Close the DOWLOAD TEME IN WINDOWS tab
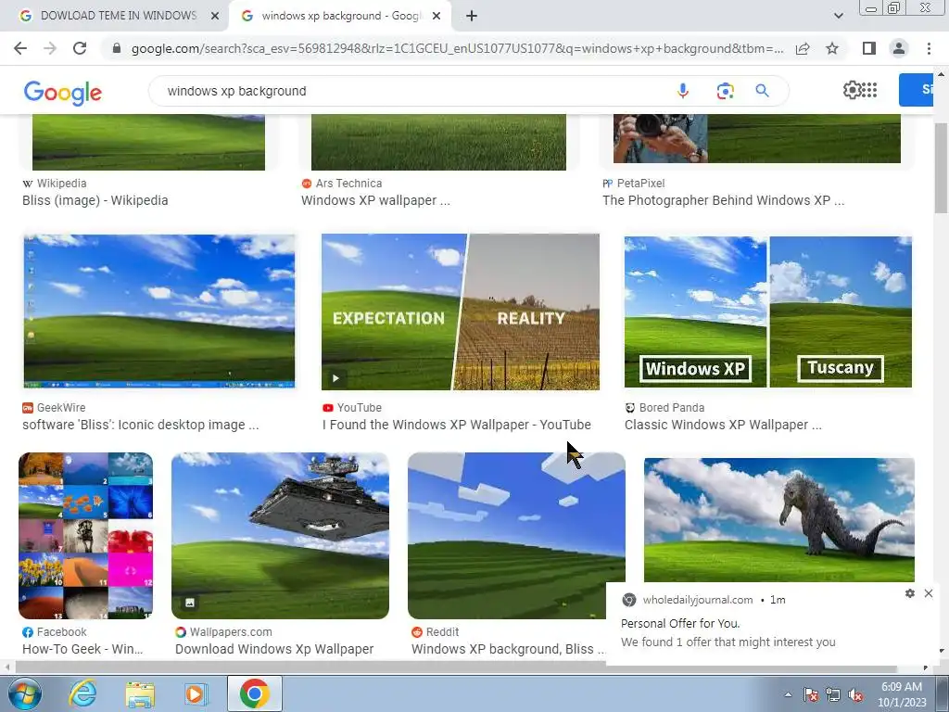The image size is (949, 712). (215, 16)
